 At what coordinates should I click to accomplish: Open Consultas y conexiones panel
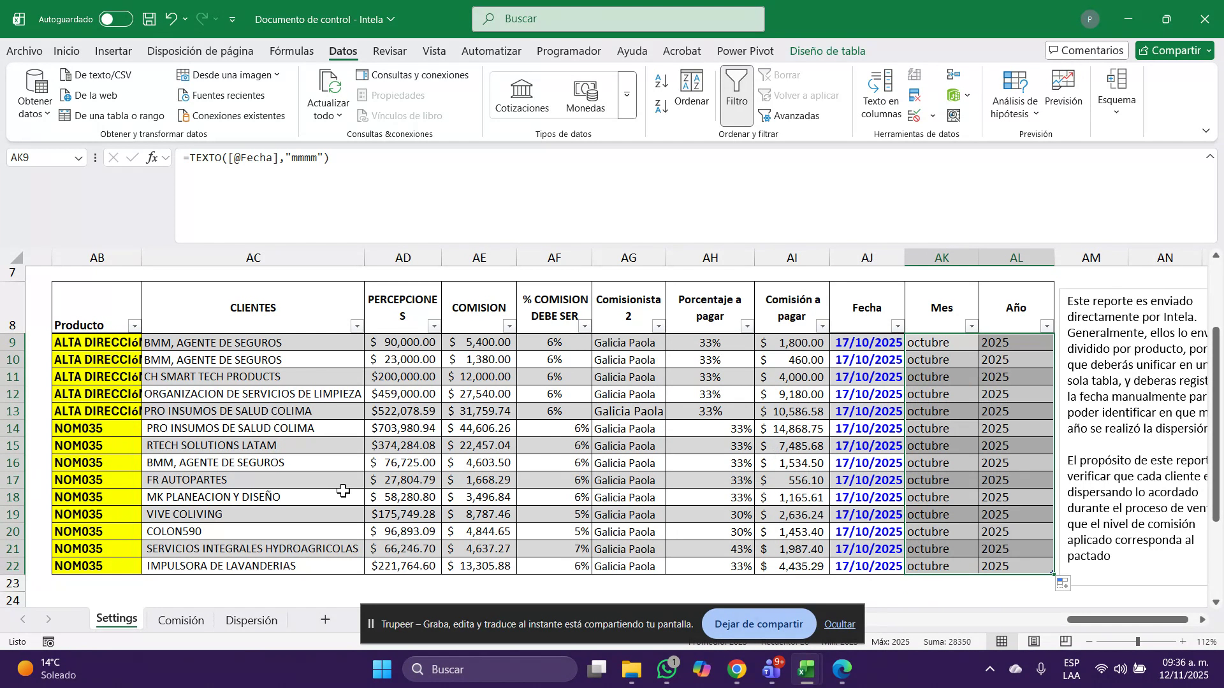coord(413,75)
